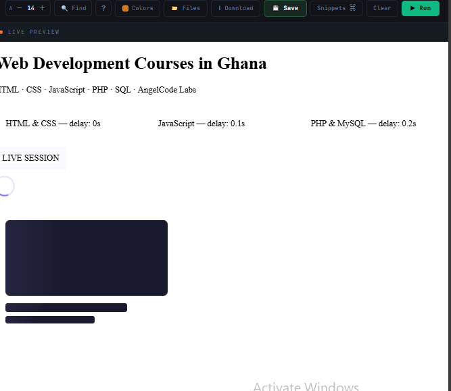Click the orange live preview status dot
Image resolution: width=451 pixels, height=391 pixels.
pos(1,32)
